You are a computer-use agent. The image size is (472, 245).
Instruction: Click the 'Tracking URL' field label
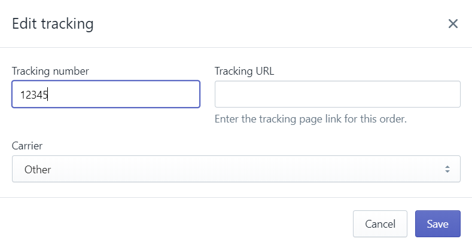(244, 71)
